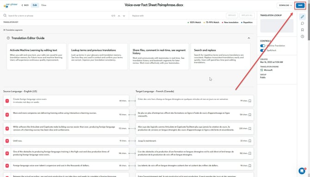Select source segment number 2 badge
Image resolution: width=310 pixels, height=177 pixels.
(x=7, y=115)
